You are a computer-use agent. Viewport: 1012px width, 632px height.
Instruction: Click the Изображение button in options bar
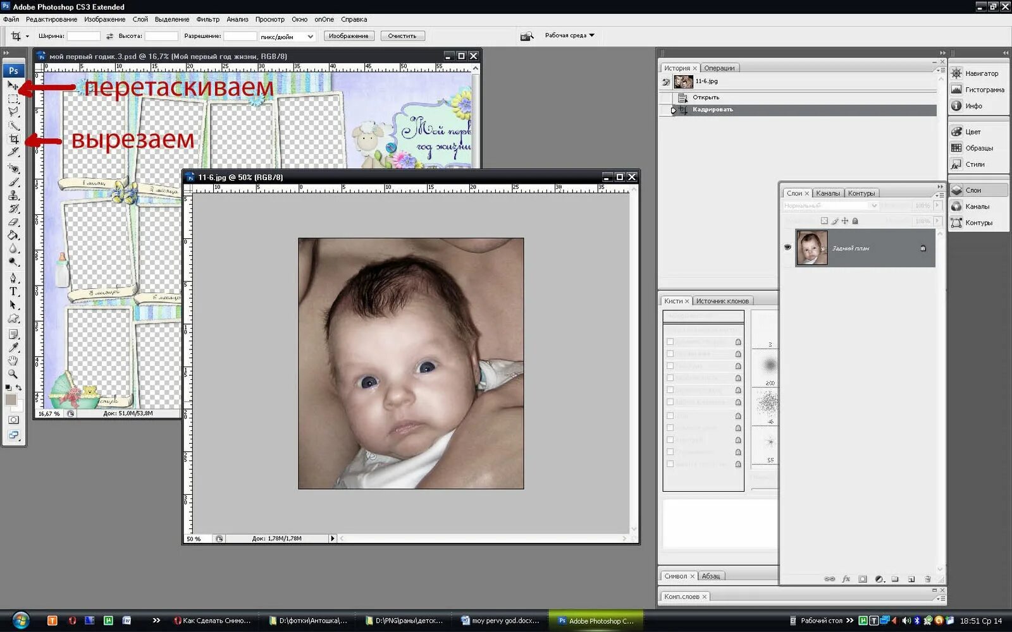tap(349, 36)
